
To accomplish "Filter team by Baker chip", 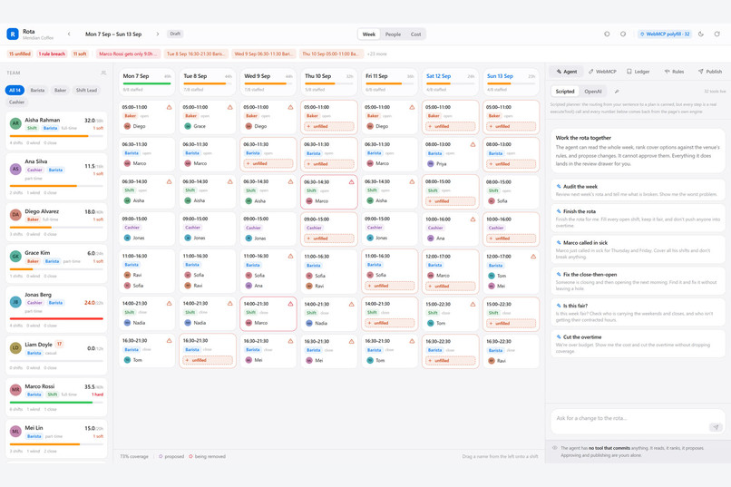I will (x=60, y=91).
